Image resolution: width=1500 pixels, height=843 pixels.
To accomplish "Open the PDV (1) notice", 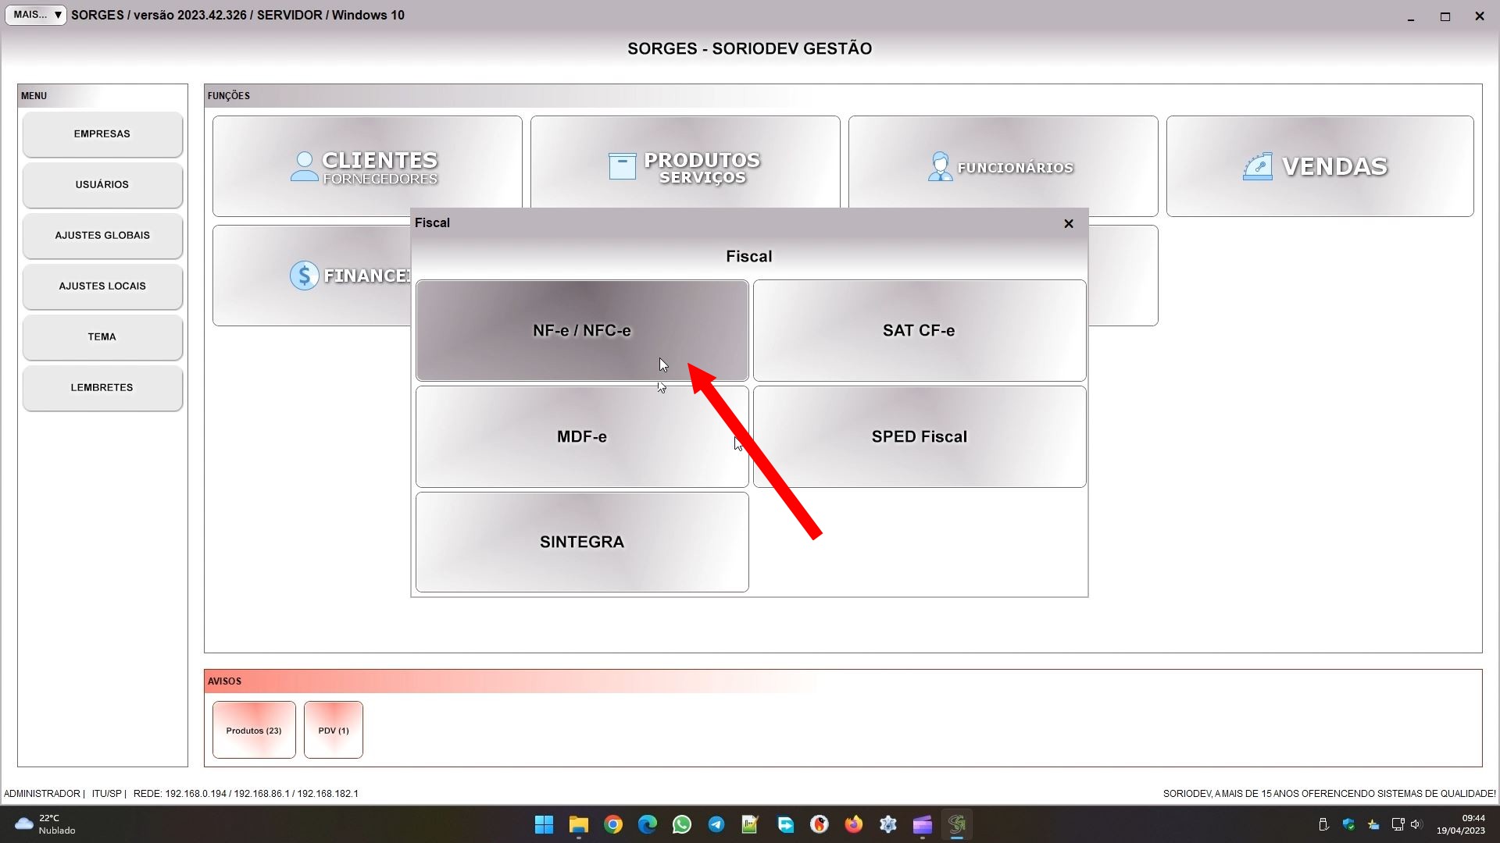I will (x=334, y=730).
